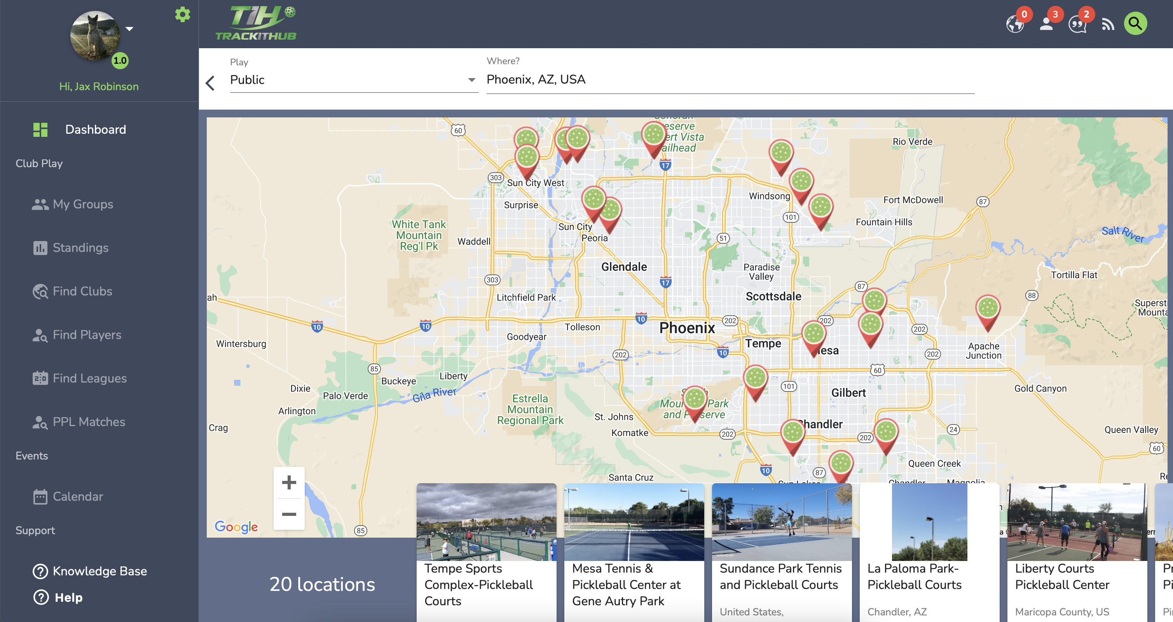Click the globe notifications icon
Viewport: 1173px width, 622px height.
pyautogui.click(x=1014, y=24)
